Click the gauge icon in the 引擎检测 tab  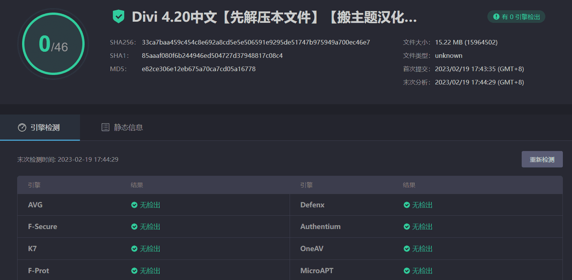pyautogui.click(x=22, y=127)
